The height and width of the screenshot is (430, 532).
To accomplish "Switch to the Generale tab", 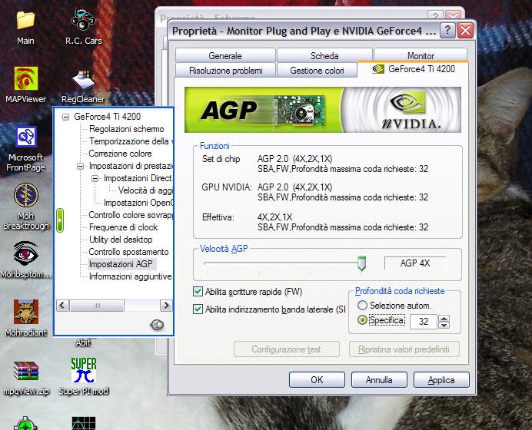I will [225, 55].
